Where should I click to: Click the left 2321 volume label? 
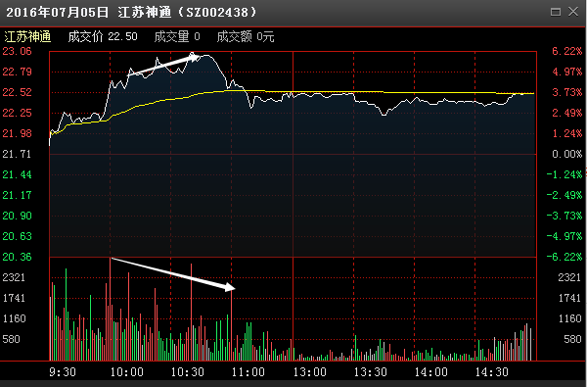[14, 277]
